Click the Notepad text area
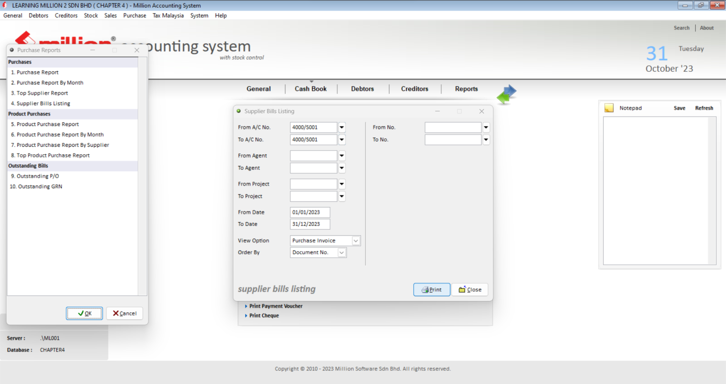 point(656,191)
